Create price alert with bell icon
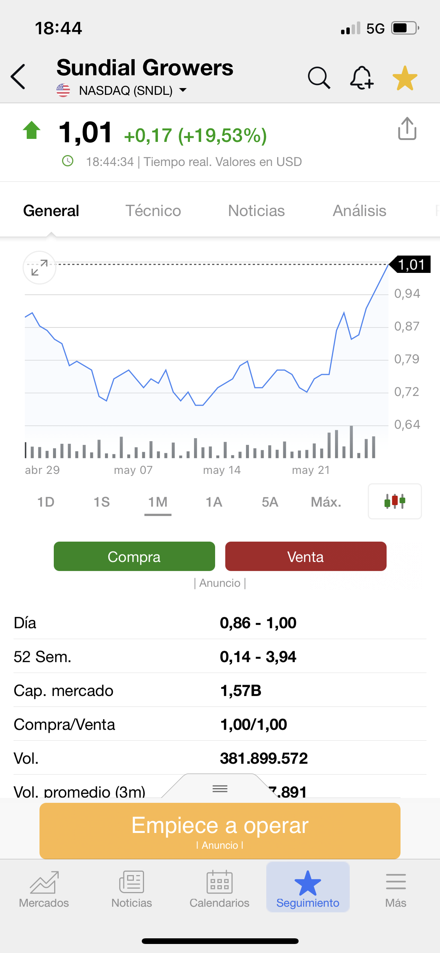The height and width of the screenshot is (953, 440). pyautogui.click(x=362, y=78)
